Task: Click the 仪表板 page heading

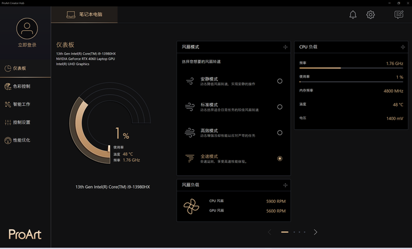Action: (x=65, y=45)
